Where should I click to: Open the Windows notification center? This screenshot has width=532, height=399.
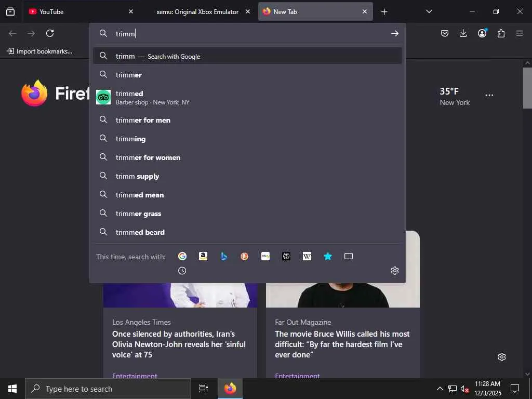515,389
